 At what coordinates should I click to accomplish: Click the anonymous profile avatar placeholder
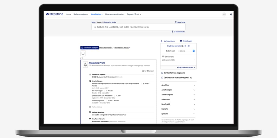click(85, 65)
